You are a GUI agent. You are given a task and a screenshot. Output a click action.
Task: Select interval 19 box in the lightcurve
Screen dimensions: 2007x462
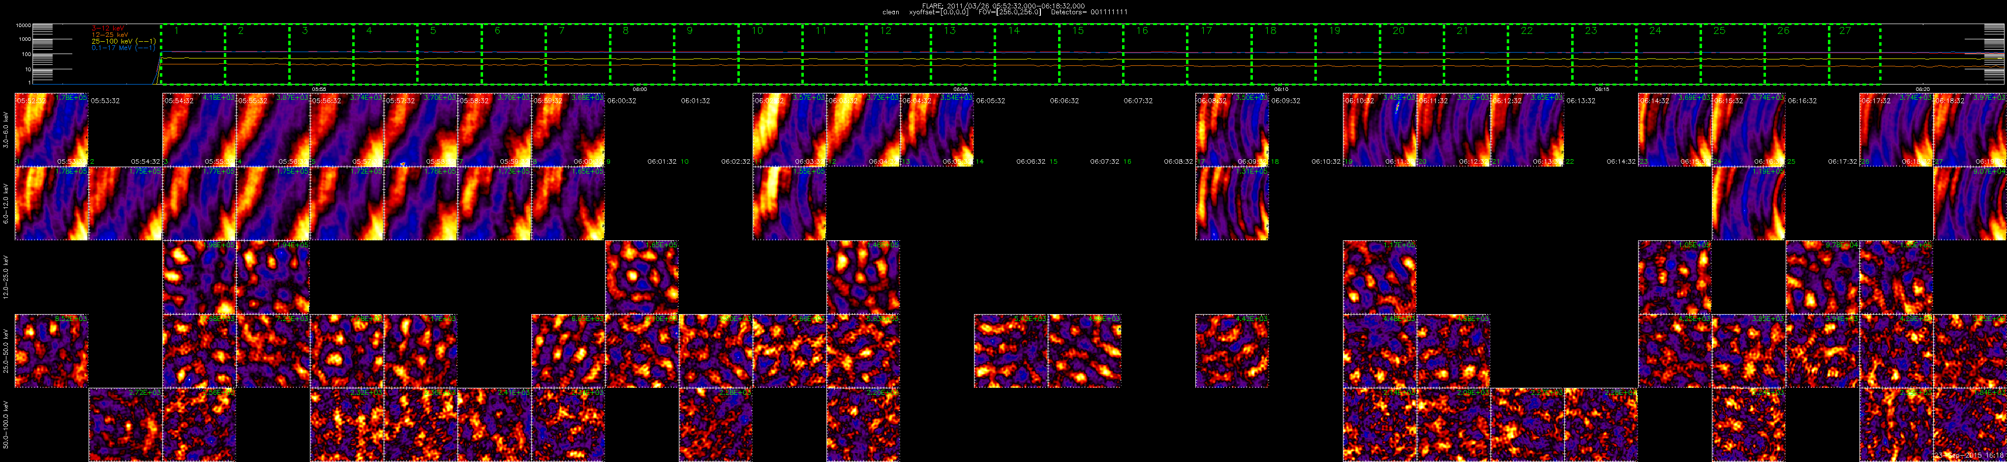pyautogui.click(x=1347, y=54)
